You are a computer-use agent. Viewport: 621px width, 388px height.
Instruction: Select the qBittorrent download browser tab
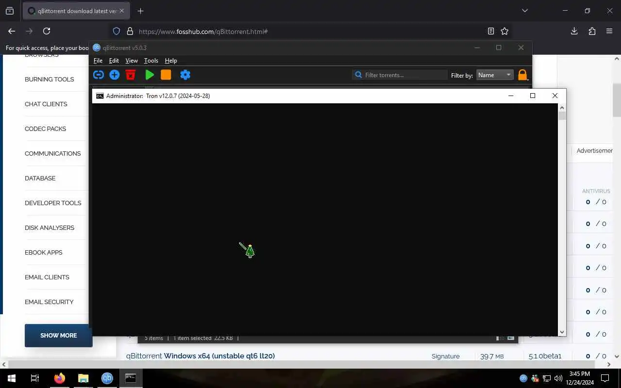76,11
